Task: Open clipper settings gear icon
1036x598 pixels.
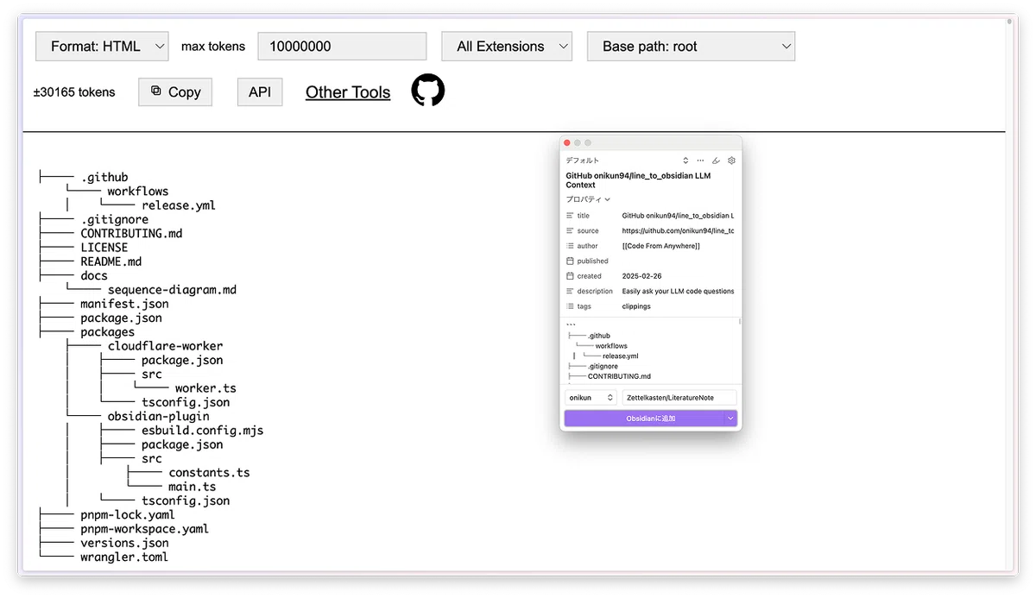Action: point(731,161)
